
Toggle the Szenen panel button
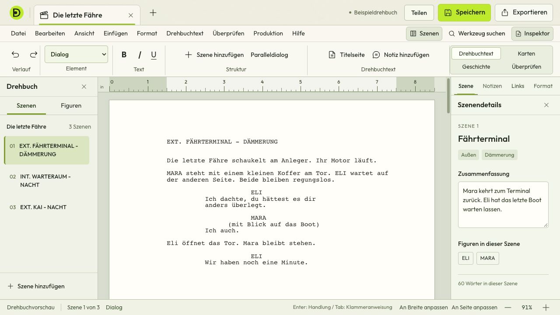click(424, 33)
